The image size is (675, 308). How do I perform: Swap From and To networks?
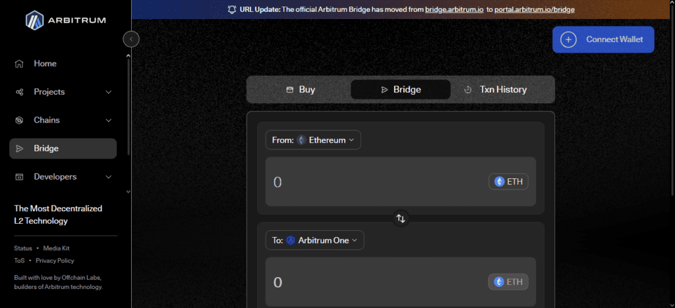click(401, 218)
